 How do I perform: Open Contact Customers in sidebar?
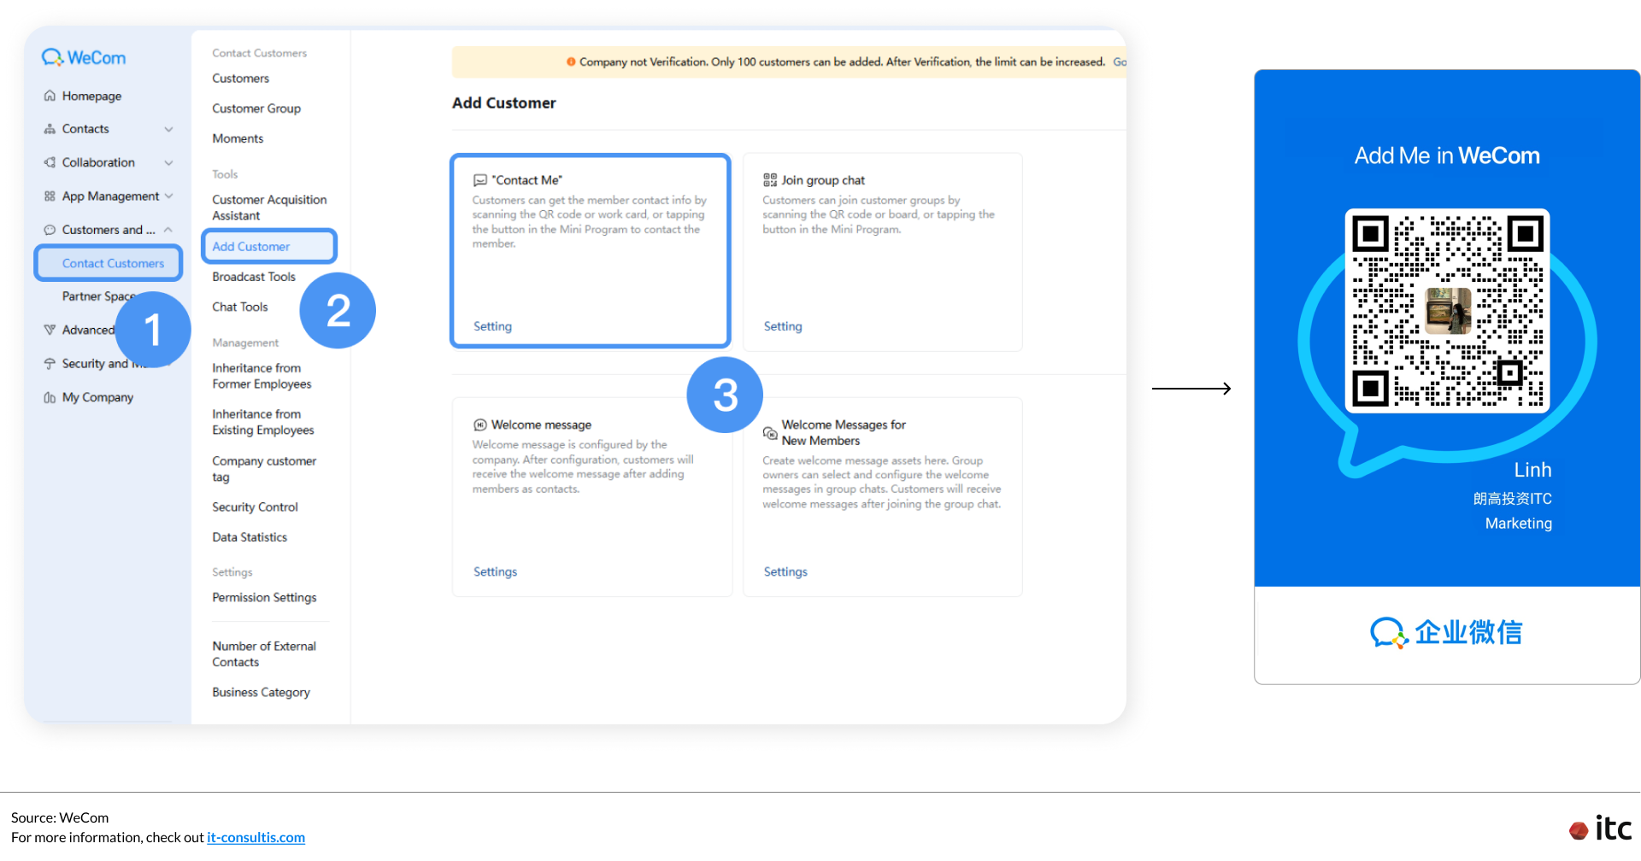tap(109, 263)
